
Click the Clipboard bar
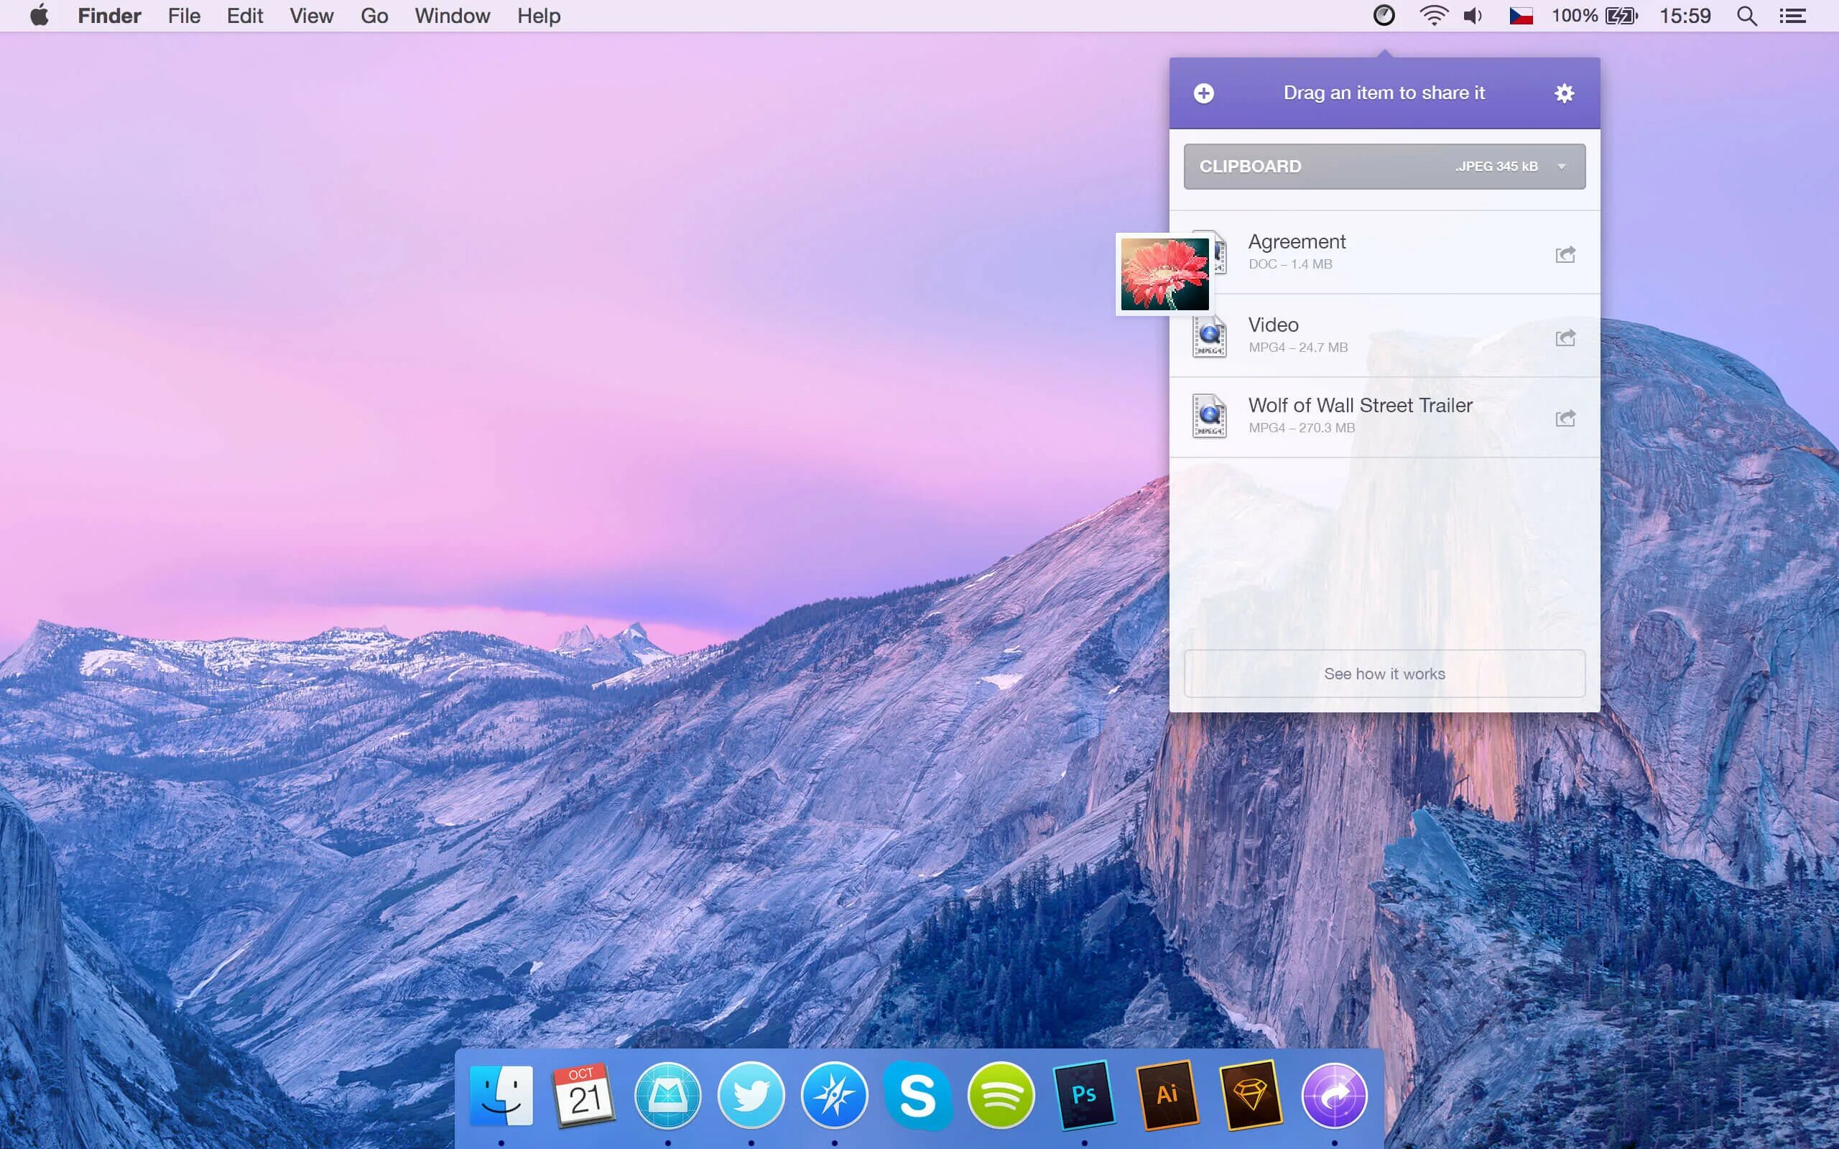[1338, 167]
